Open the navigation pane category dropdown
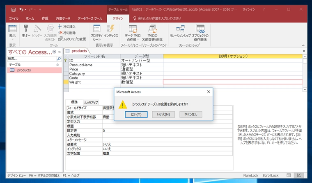312x183 pixels. pyautogui.click(x=54, y=52)
